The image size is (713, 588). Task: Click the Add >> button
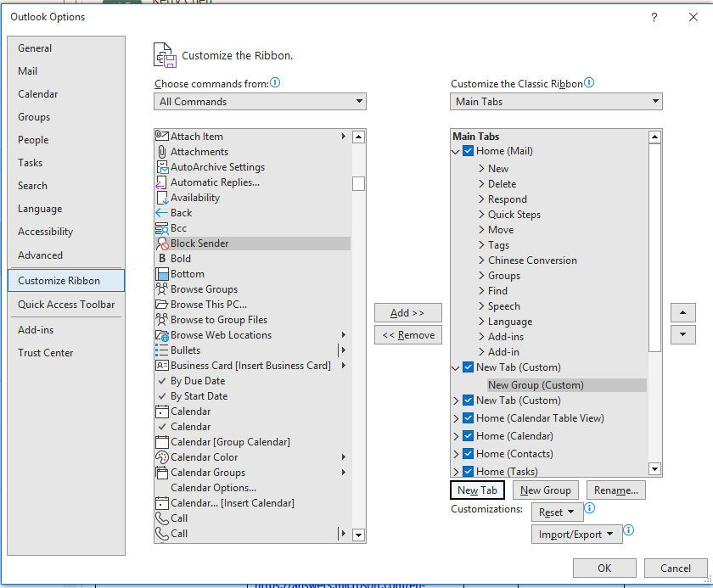[408, 312]
